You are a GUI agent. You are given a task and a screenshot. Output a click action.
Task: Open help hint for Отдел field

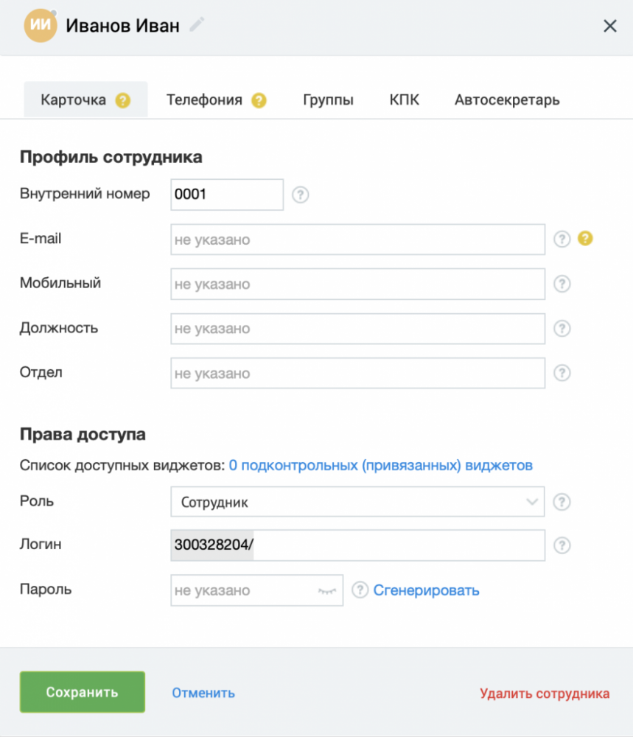click(562, 373)
